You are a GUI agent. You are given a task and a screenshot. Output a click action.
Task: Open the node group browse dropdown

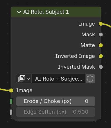pos(24,79)
